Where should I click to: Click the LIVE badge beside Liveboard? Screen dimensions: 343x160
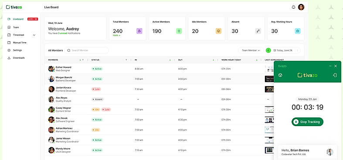point(33,19)
